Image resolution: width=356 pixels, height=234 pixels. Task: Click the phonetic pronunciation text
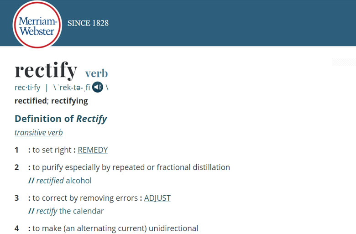[x=72, y=88]
